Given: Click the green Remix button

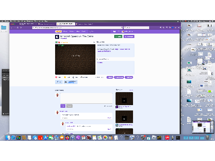Looking at the screenshot, I should click(118, 37).
